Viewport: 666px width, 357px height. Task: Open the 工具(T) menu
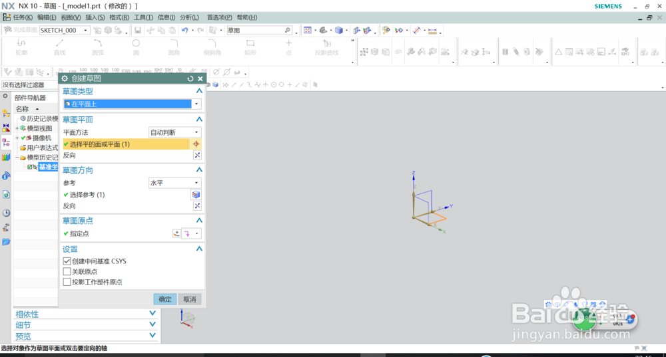click(144, 17)
